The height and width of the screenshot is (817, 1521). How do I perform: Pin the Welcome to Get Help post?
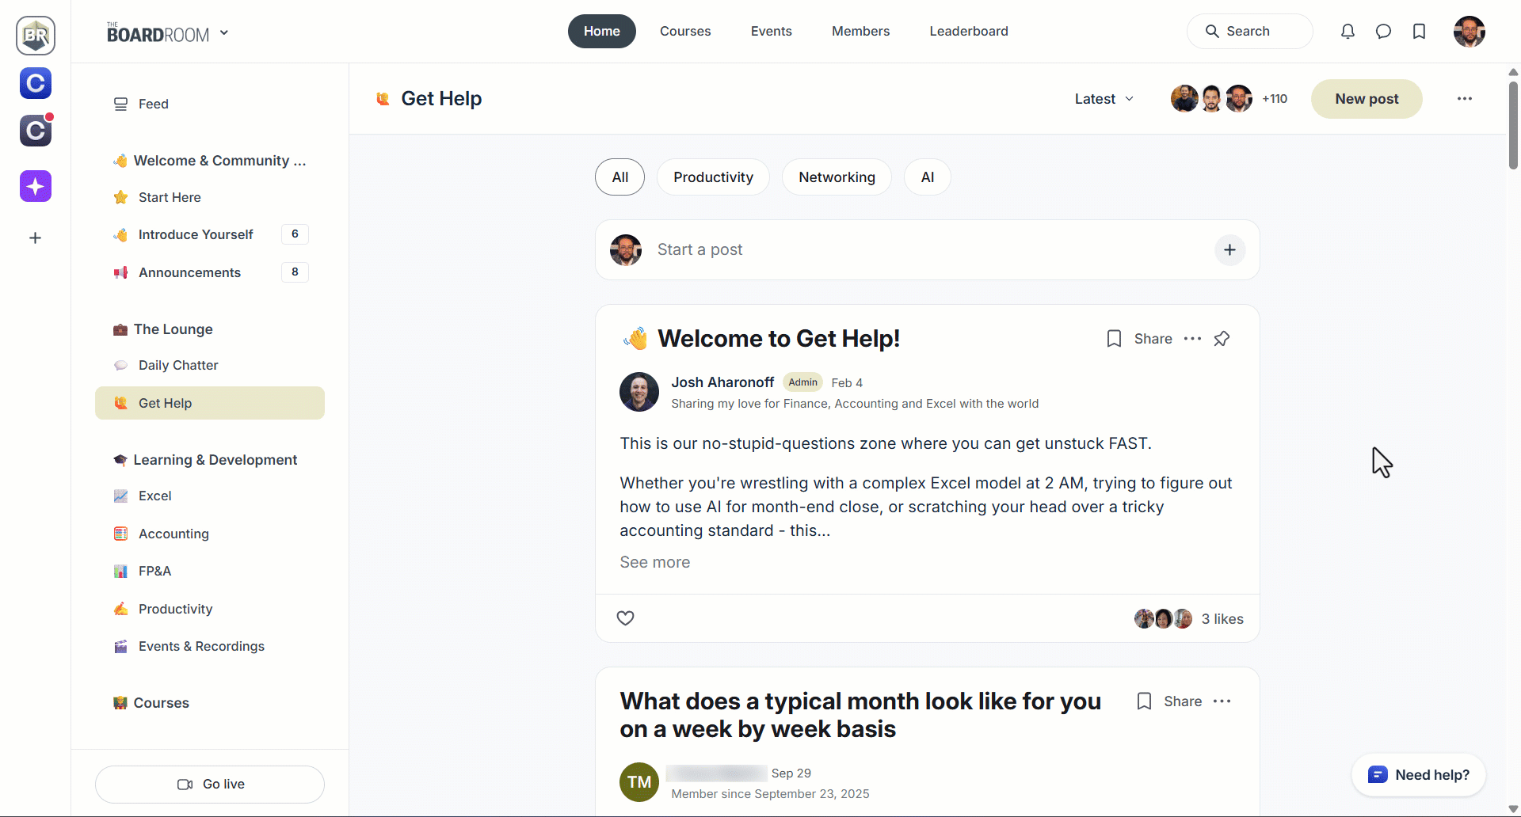click(1221, 338)
